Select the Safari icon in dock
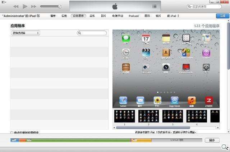Image resolution: width=230 pixels, height=152 pixels. [x=123, y=100]
